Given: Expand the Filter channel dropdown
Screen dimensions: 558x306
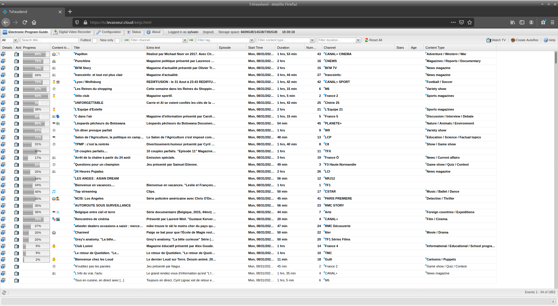Looking at the screenshot, I should click(x=185, y=40).
